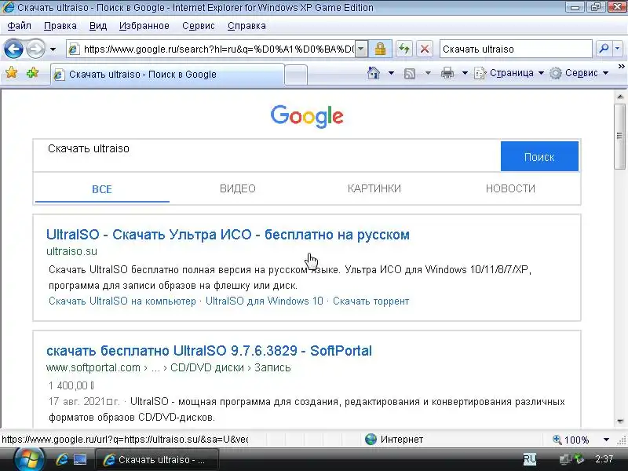Click the security lock icon
The height and width of the screenshot is (471, 628).
(x=380, y=49)
